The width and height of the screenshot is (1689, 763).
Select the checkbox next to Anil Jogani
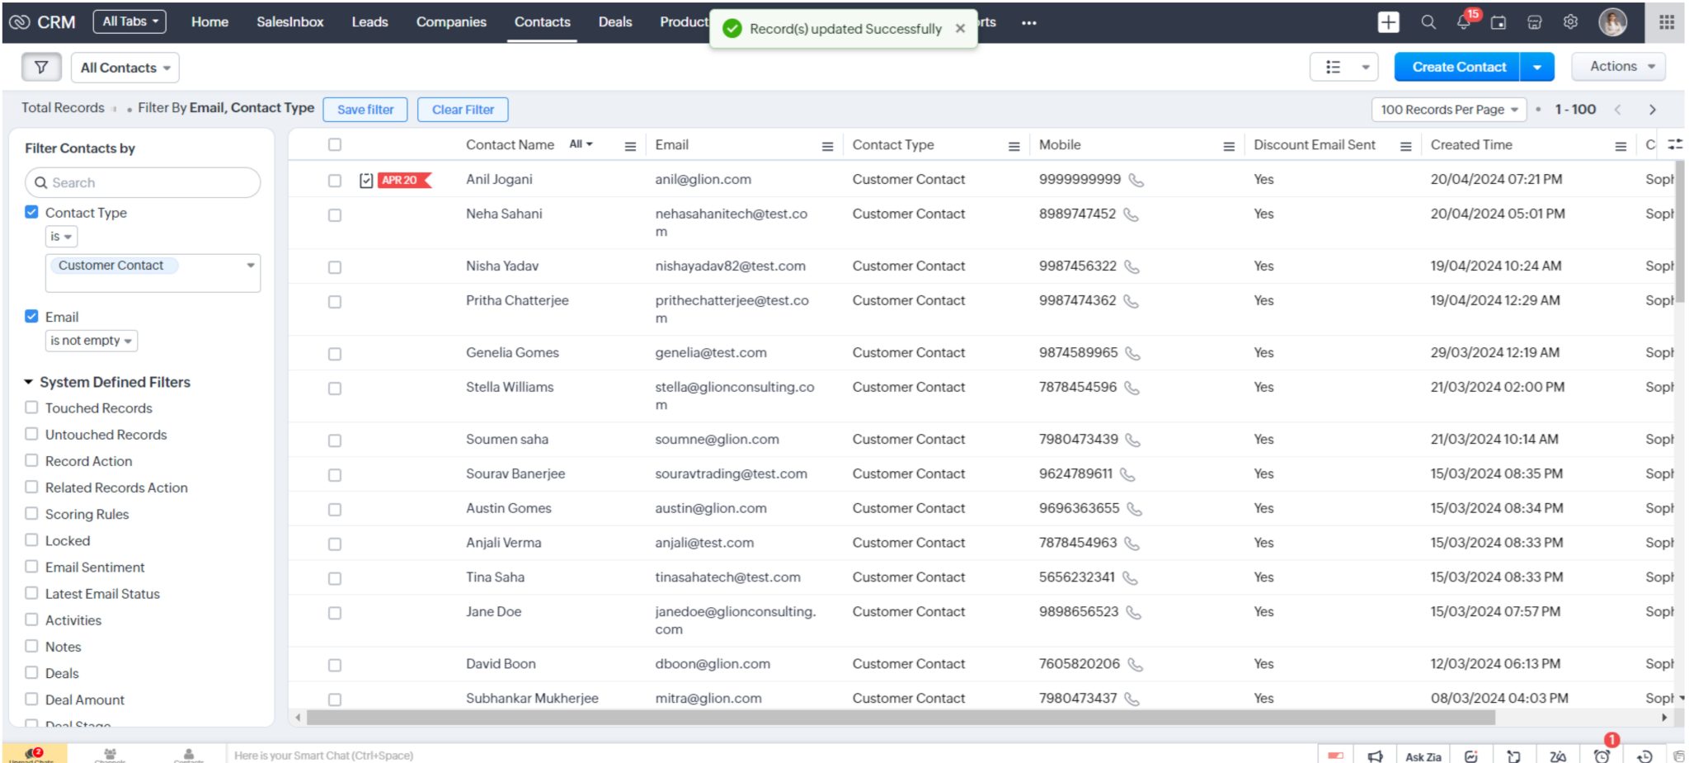click(x=334, y=180)
